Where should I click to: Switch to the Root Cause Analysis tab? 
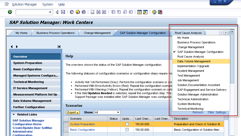tap(188, 33)
